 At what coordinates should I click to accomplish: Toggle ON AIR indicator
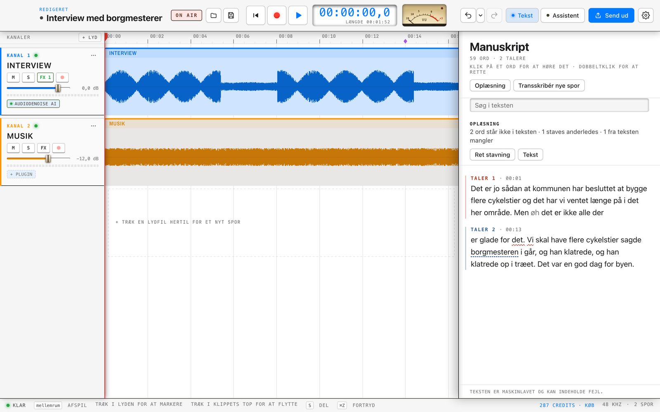click(186, 15)
